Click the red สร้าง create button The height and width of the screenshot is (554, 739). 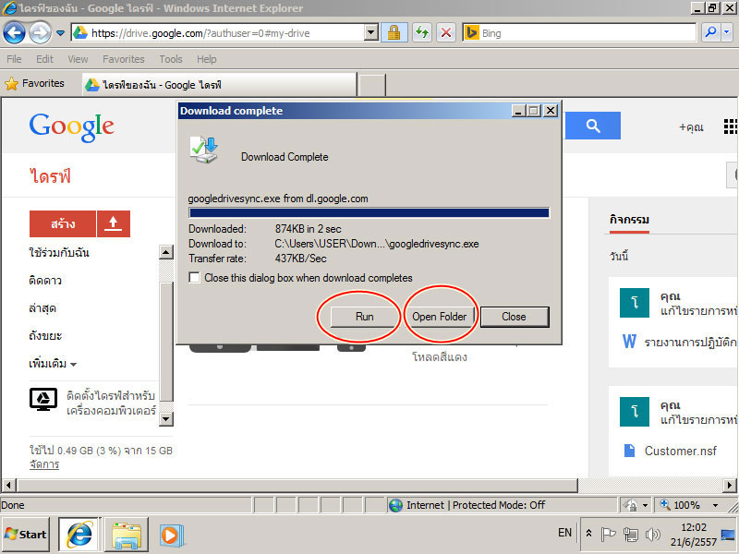63,223
